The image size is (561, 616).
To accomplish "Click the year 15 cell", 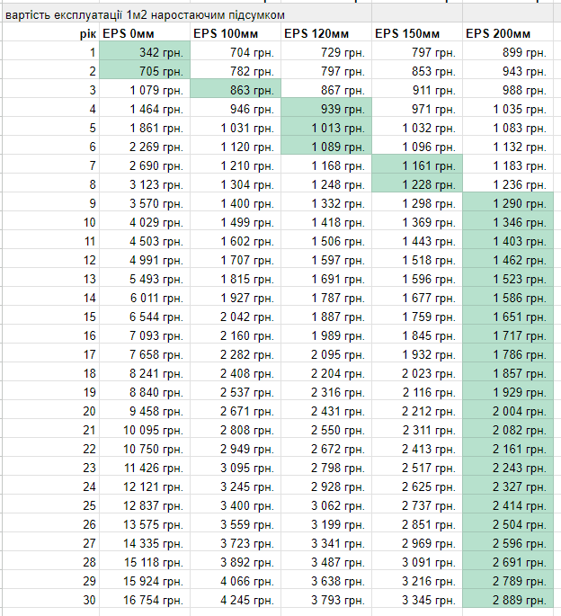I will click(50, 317).
